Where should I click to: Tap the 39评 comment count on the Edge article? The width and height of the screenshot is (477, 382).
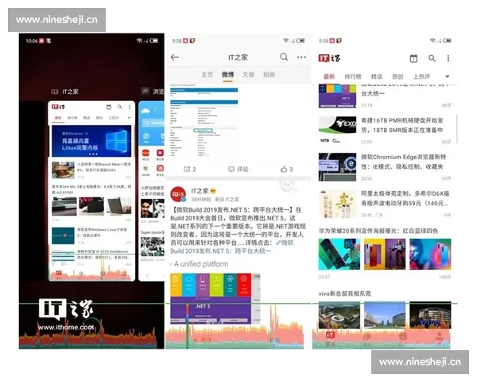coord(447,178)
